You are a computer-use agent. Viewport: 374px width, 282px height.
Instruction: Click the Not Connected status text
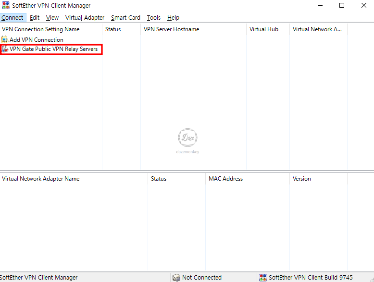(202, 278)
